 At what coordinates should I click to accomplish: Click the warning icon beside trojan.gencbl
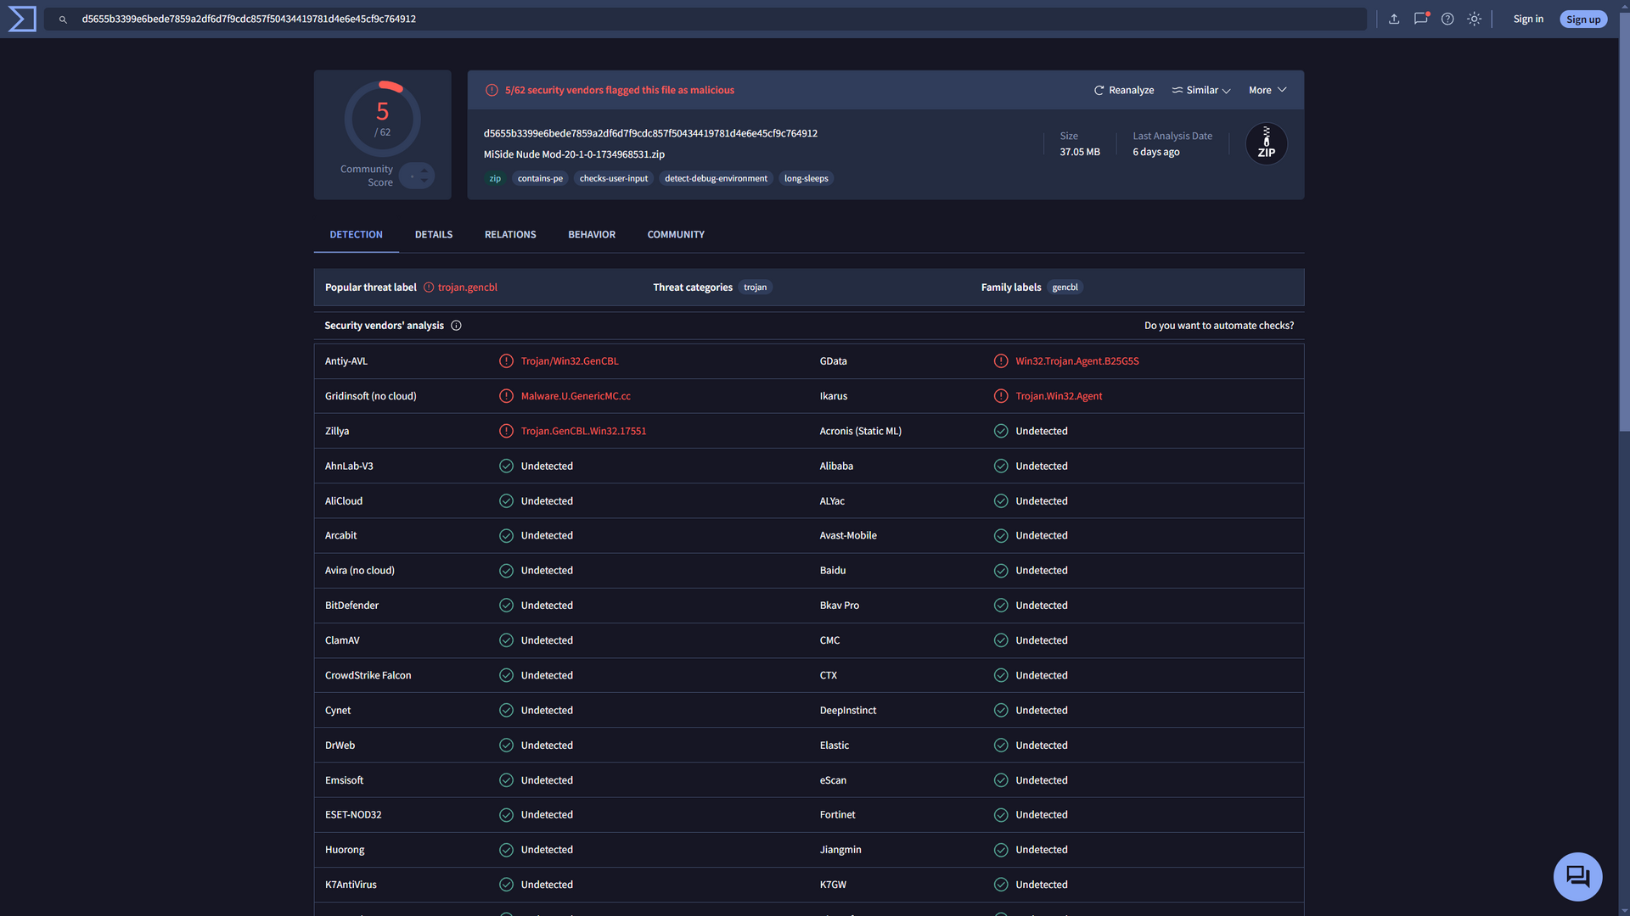click(x=429, y=288)
